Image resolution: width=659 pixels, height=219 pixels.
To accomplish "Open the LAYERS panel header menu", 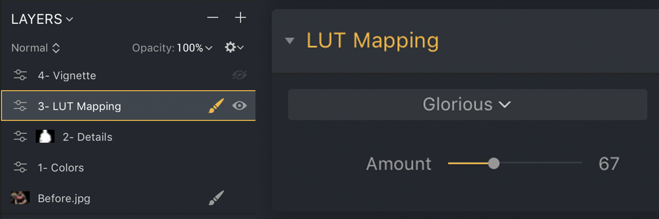I will [x=42, y=19].
